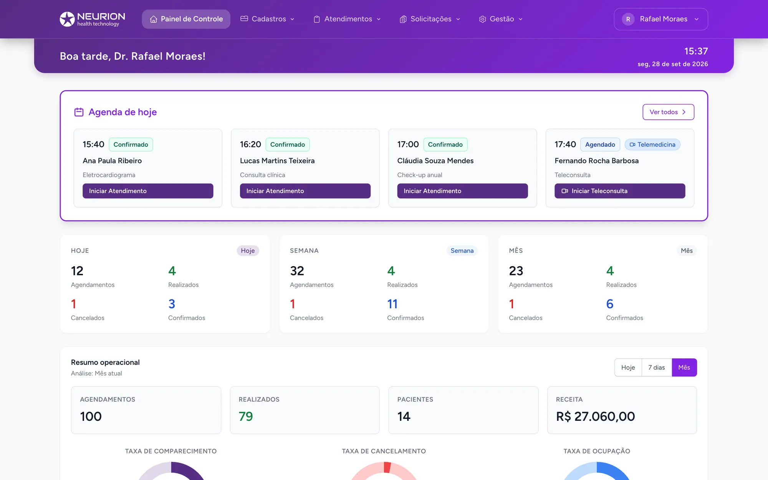
Task: Start Cláudia Souza Mendes' Iniciar Atendimento
Action: [x=463, y=191]
